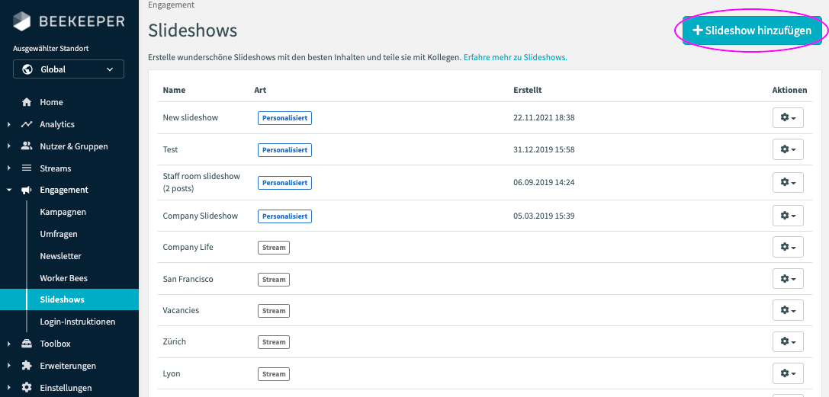829x397 pixels.
Task: Open Kampagnen in the sidebar
Action: point(63,212)
